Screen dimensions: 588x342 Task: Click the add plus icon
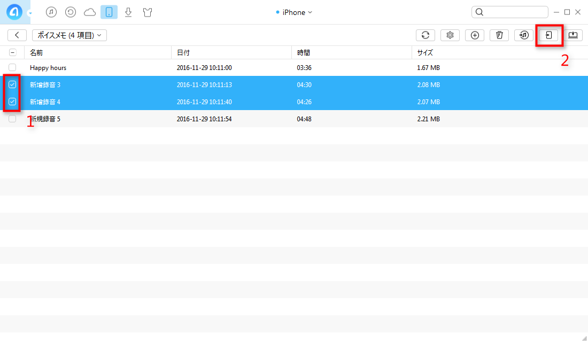pos(475,35)
